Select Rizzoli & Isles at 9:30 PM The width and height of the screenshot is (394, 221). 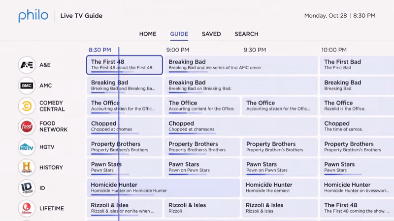pos(280,208)
